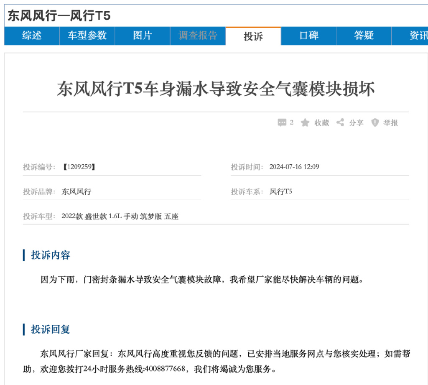Select the 投诉 tab
This screenshot has width=428, height=385.
tap(253, 36)
